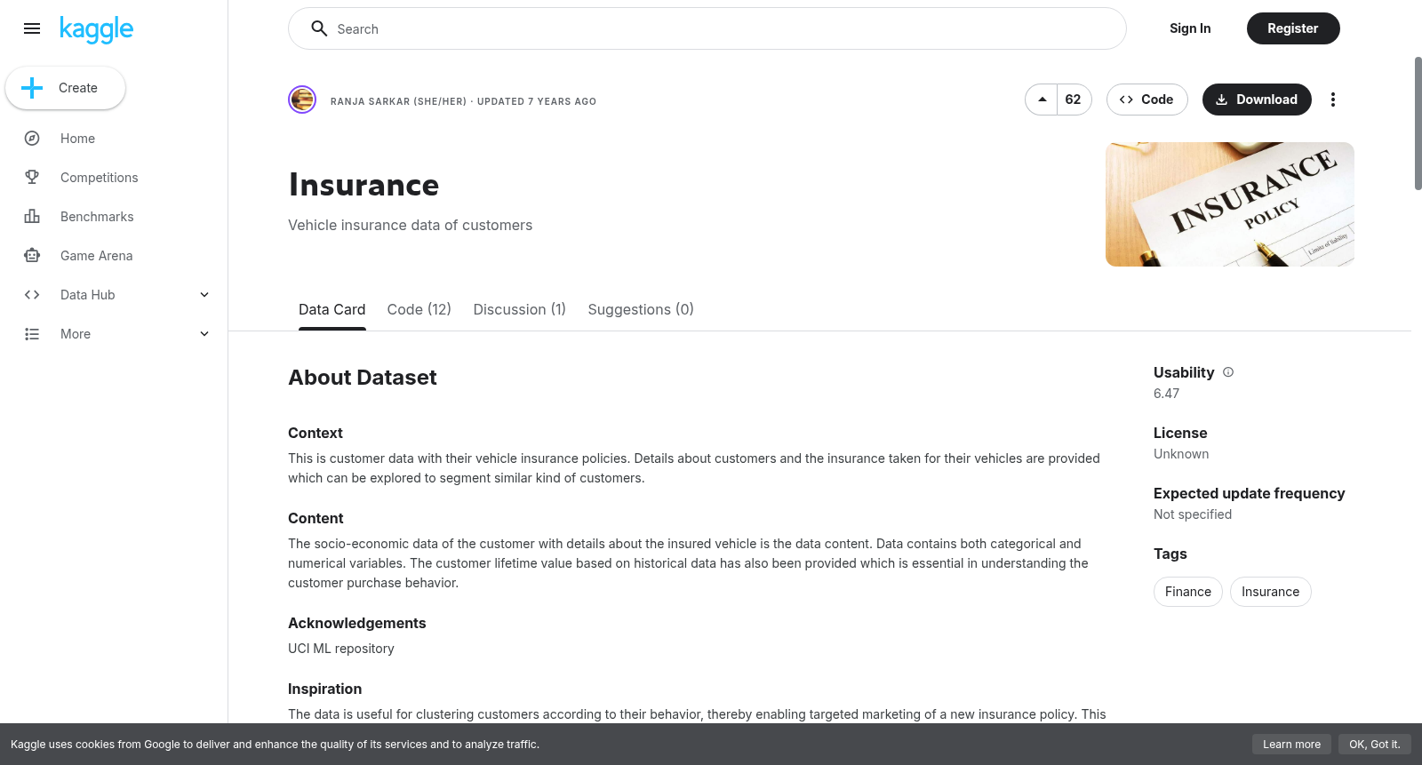Expand the Data Hub section
Image resolution: width=1422 pixels, height=765 pixels.
(x=204, y=295)
